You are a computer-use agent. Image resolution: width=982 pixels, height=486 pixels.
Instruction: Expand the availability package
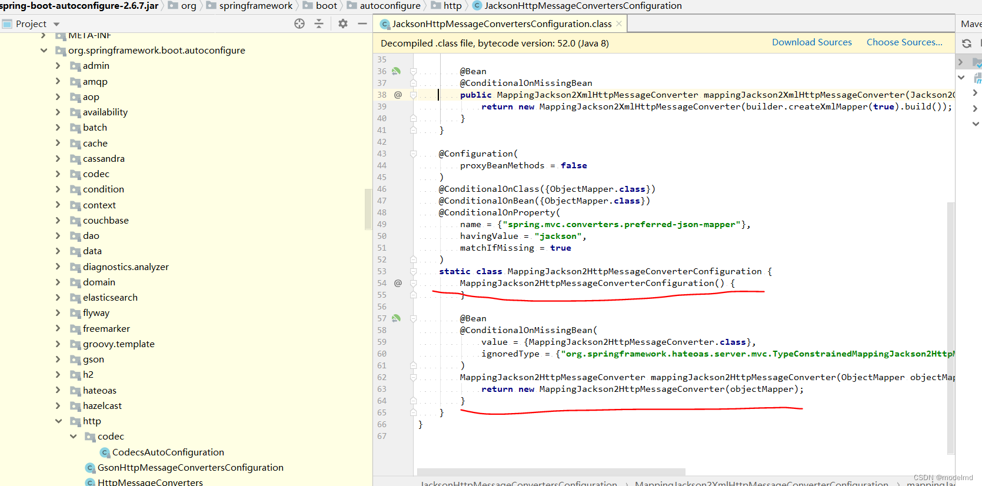(58, 112)
